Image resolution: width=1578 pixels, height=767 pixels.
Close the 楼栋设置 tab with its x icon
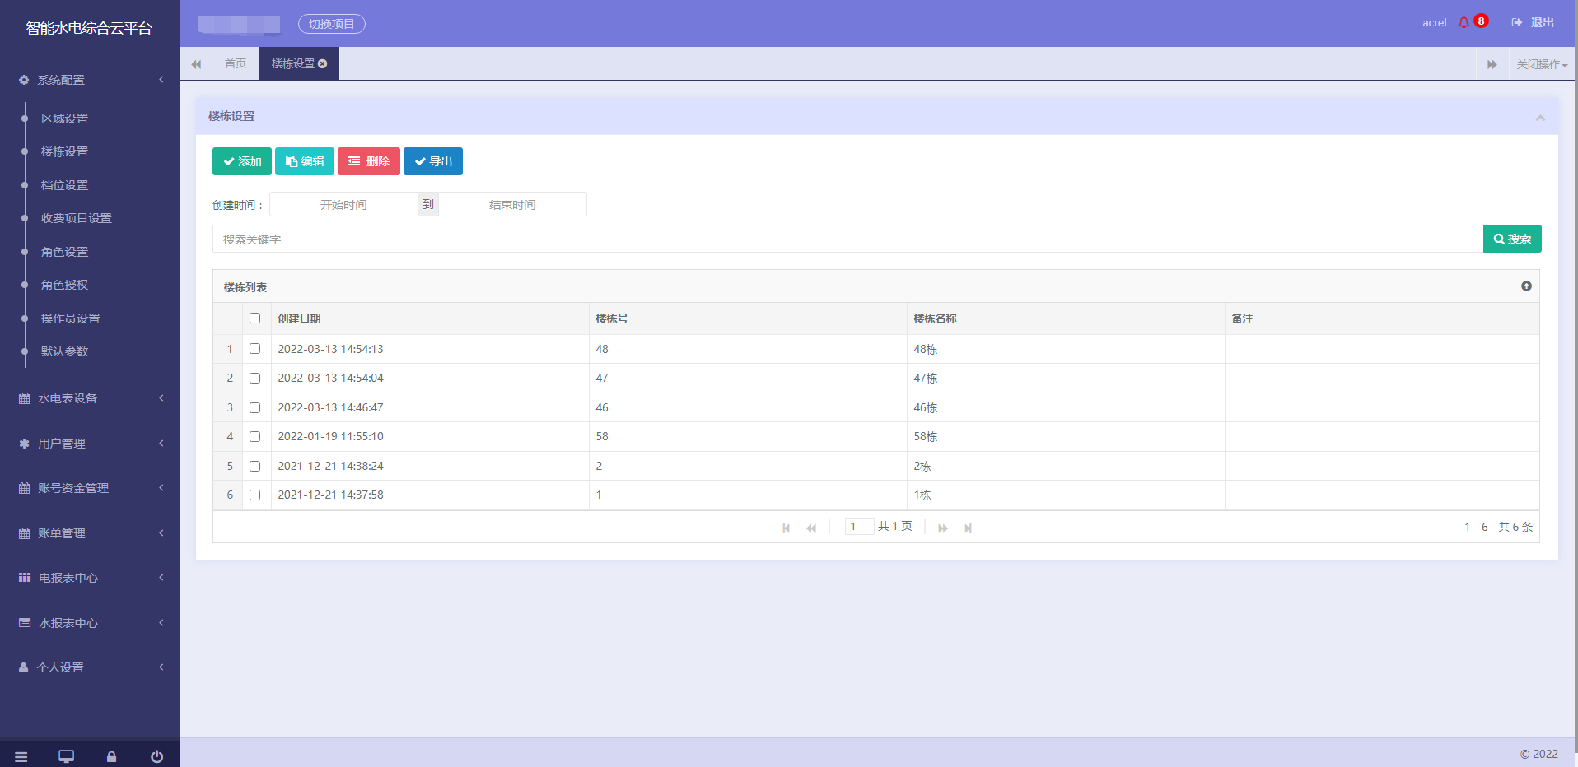coord(323,64)
